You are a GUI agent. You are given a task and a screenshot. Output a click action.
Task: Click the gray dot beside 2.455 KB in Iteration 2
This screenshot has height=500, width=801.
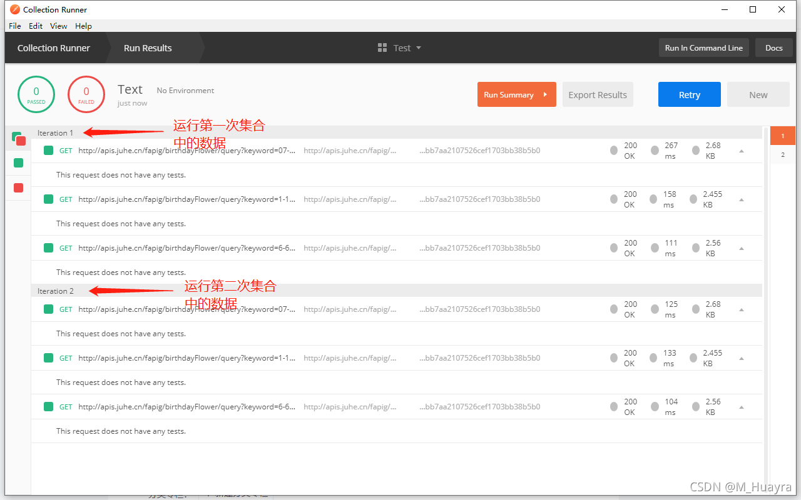click(693, 358)
